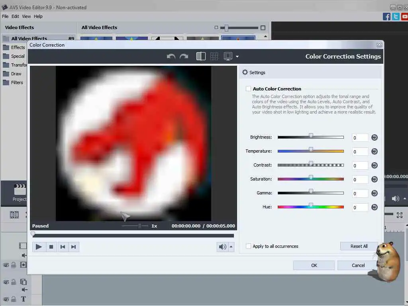
Task: Toggle visibility of the text track
Action: point(6,300)
